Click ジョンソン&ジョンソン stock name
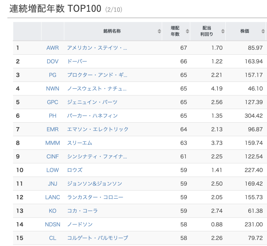 coord(95,184)
